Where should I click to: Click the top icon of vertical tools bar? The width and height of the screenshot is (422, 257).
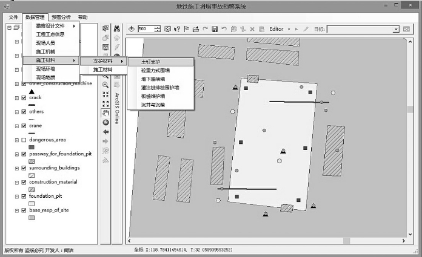coord(105,28)
